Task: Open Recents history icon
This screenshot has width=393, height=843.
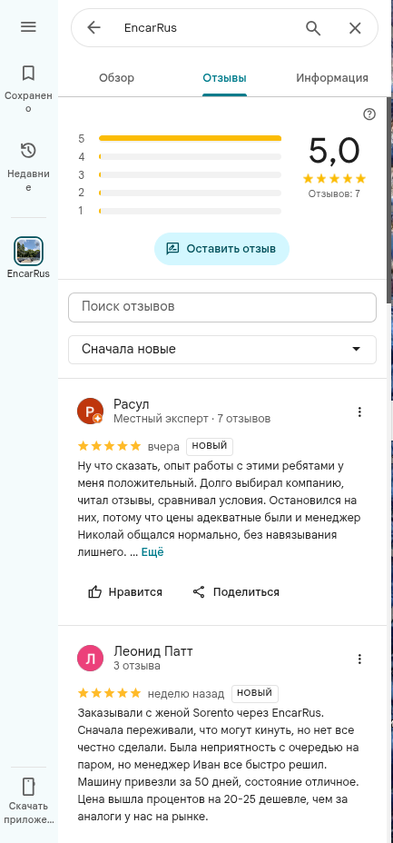Action: pos(28,151)
